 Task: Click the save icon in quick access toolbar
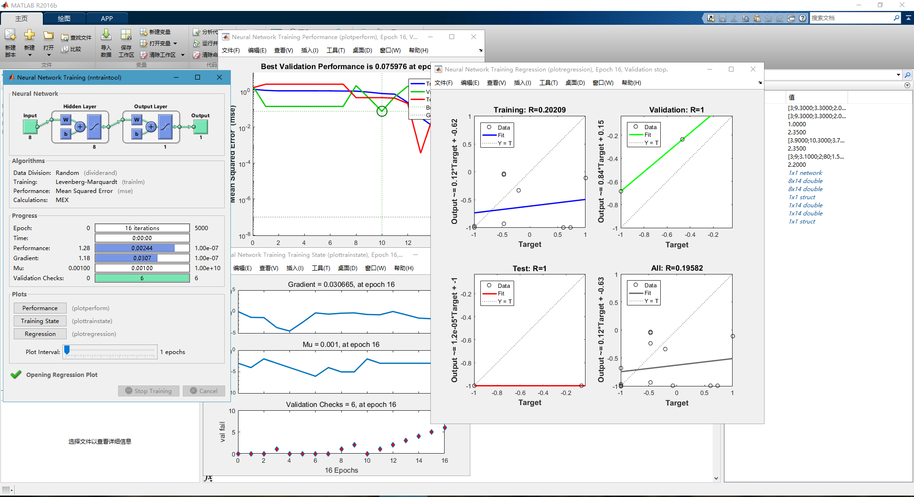coord(723,18)
